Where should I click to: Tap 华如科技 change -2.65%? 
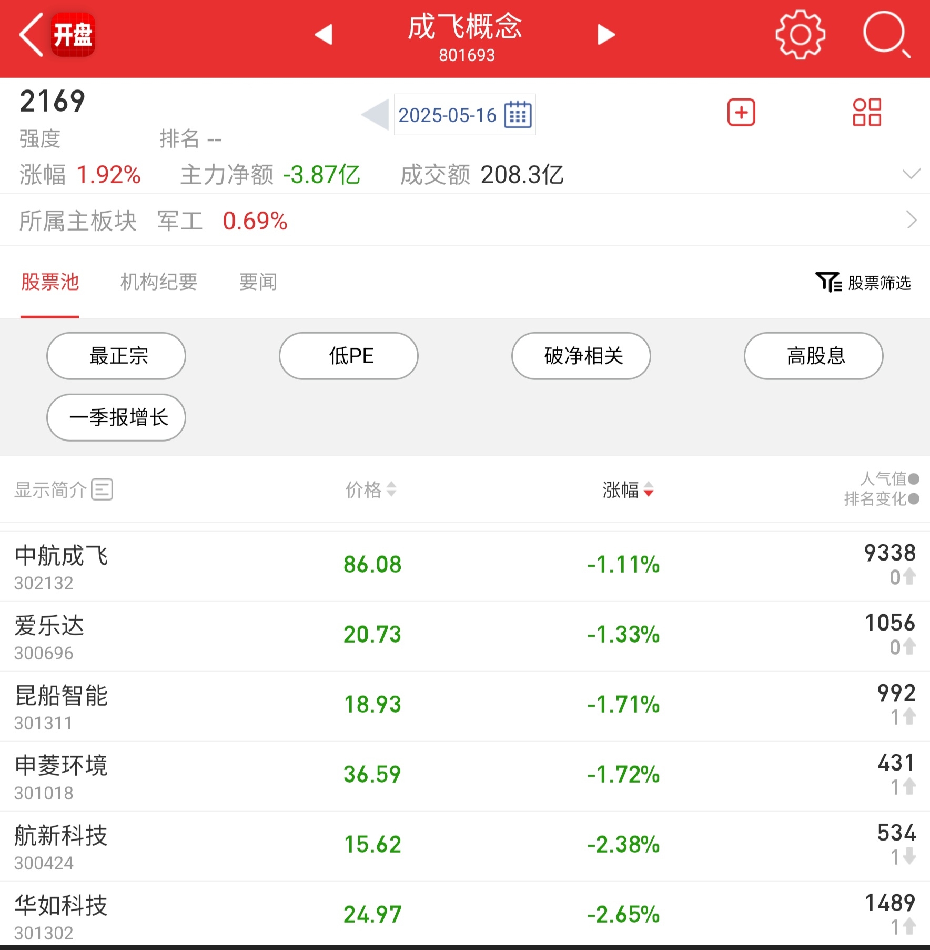(x=624, y=915)
